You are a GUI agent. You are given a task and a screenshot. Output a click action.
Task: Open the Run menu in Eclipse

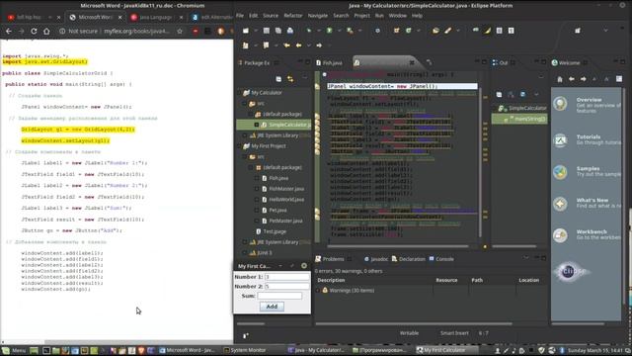pyautogui.click(x=379, y=16)
